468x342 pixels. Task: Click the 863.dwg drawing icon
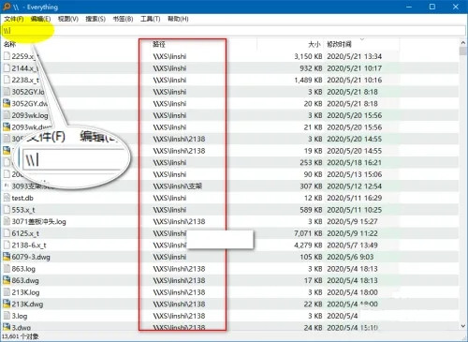pyautogui.click(x=7, y=280)
